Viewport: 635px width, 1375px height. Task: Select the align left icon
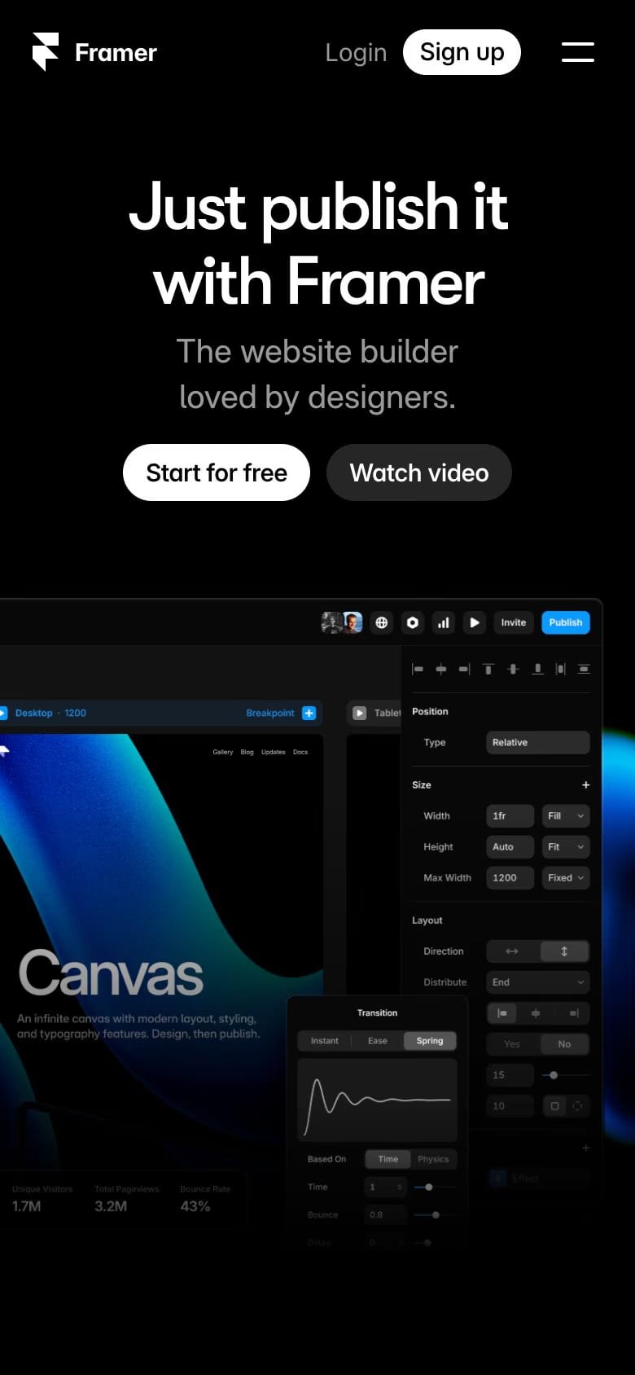(x=418, y=669)
